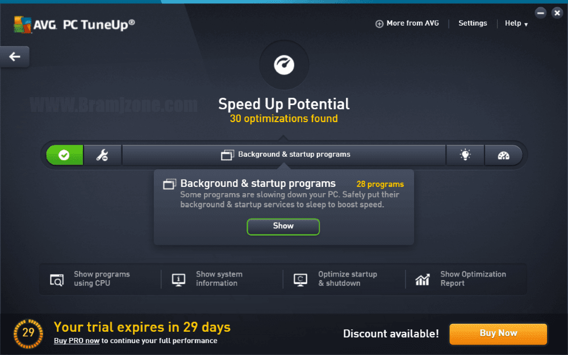Click the Show button
This screenshot has width=568, height=355.
coord(283,227)
